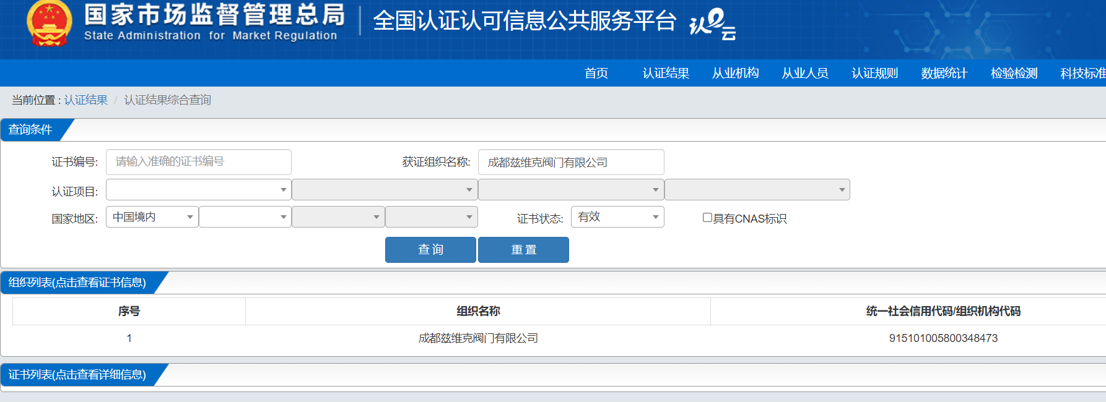
Task: Click the 重置 reset button
Action: point(523,250)
